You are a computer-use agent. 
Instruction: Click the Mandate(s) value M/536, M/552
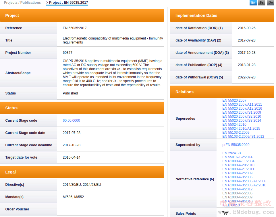73,197
